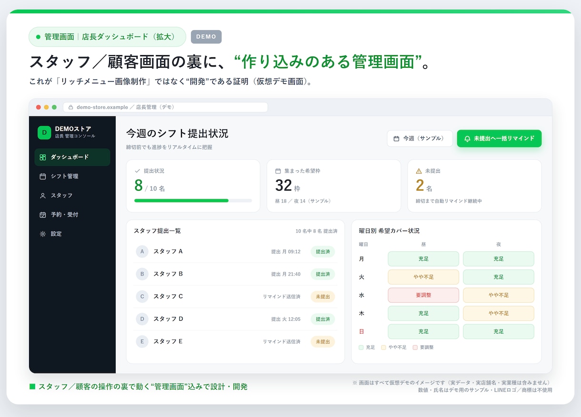581x417 pixels.
Task: Click the スタッフ person icon
Action: (x=43, y=195)
